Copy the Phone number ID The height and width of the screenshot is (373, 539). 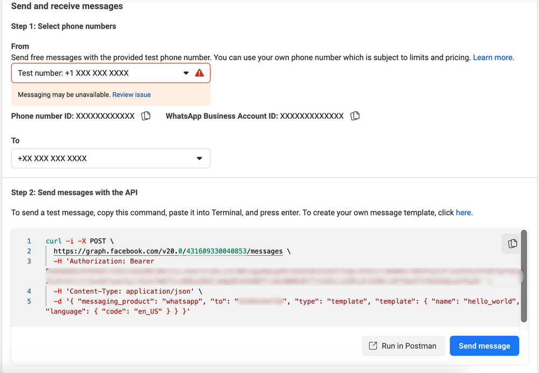pos(146,116)
